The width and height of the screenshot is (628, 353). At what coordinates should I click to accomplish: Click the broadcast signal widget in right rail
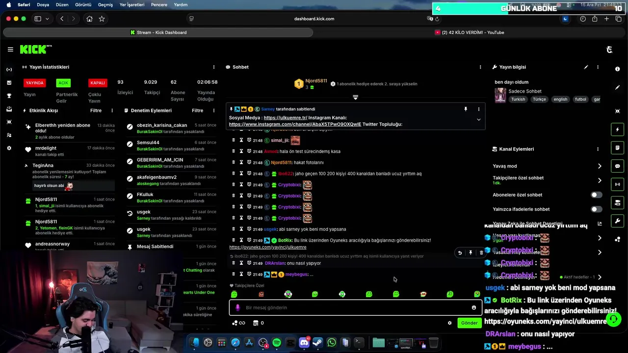point(617,184)
